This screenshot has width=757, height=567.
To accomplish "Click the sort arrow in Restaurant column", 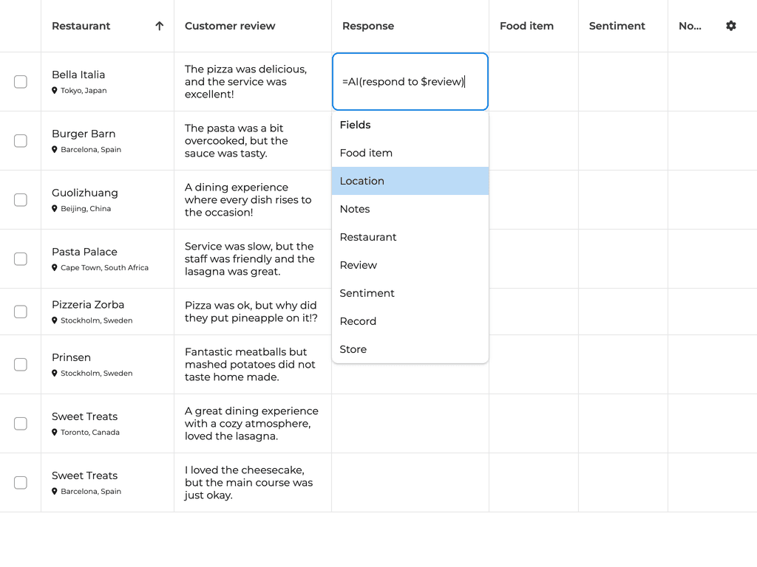I will pyautogui.click(x=159, y=26).
